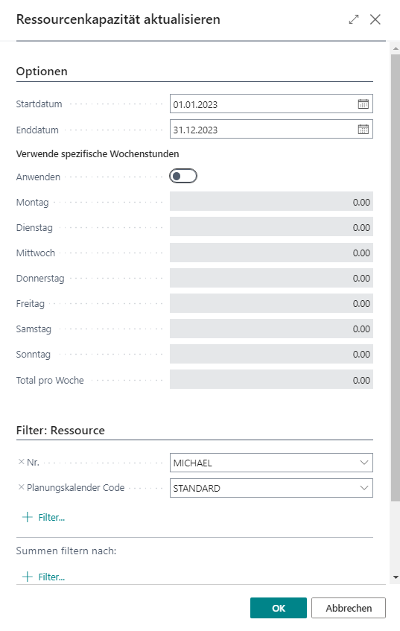Screen dimensions: 400x631
Task: Collapse the Optionen section header
Action: [42, 72]
